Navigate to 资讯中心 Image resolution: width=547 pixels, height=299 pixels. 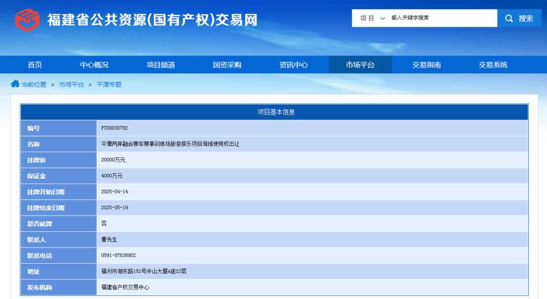click(x=293, y=65)
